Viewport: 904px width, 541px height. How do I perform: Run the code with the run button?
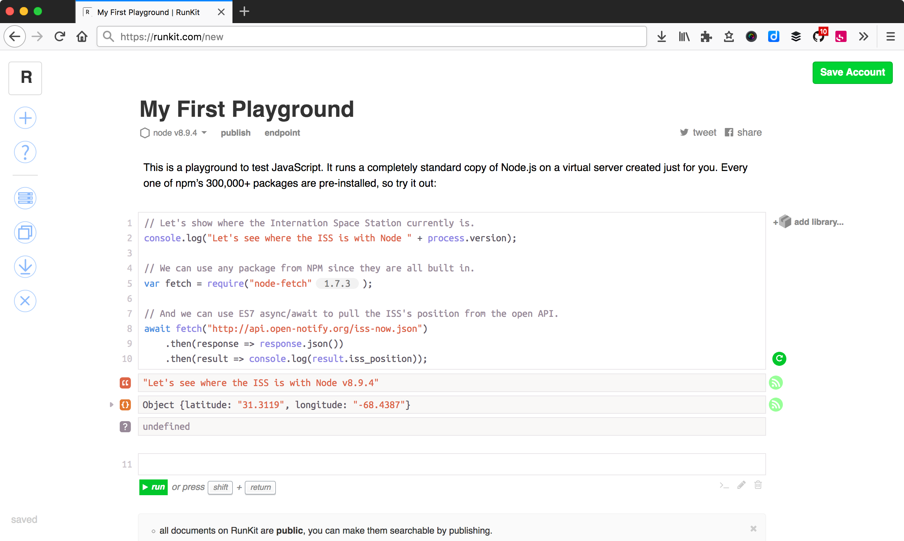point(153,487)
